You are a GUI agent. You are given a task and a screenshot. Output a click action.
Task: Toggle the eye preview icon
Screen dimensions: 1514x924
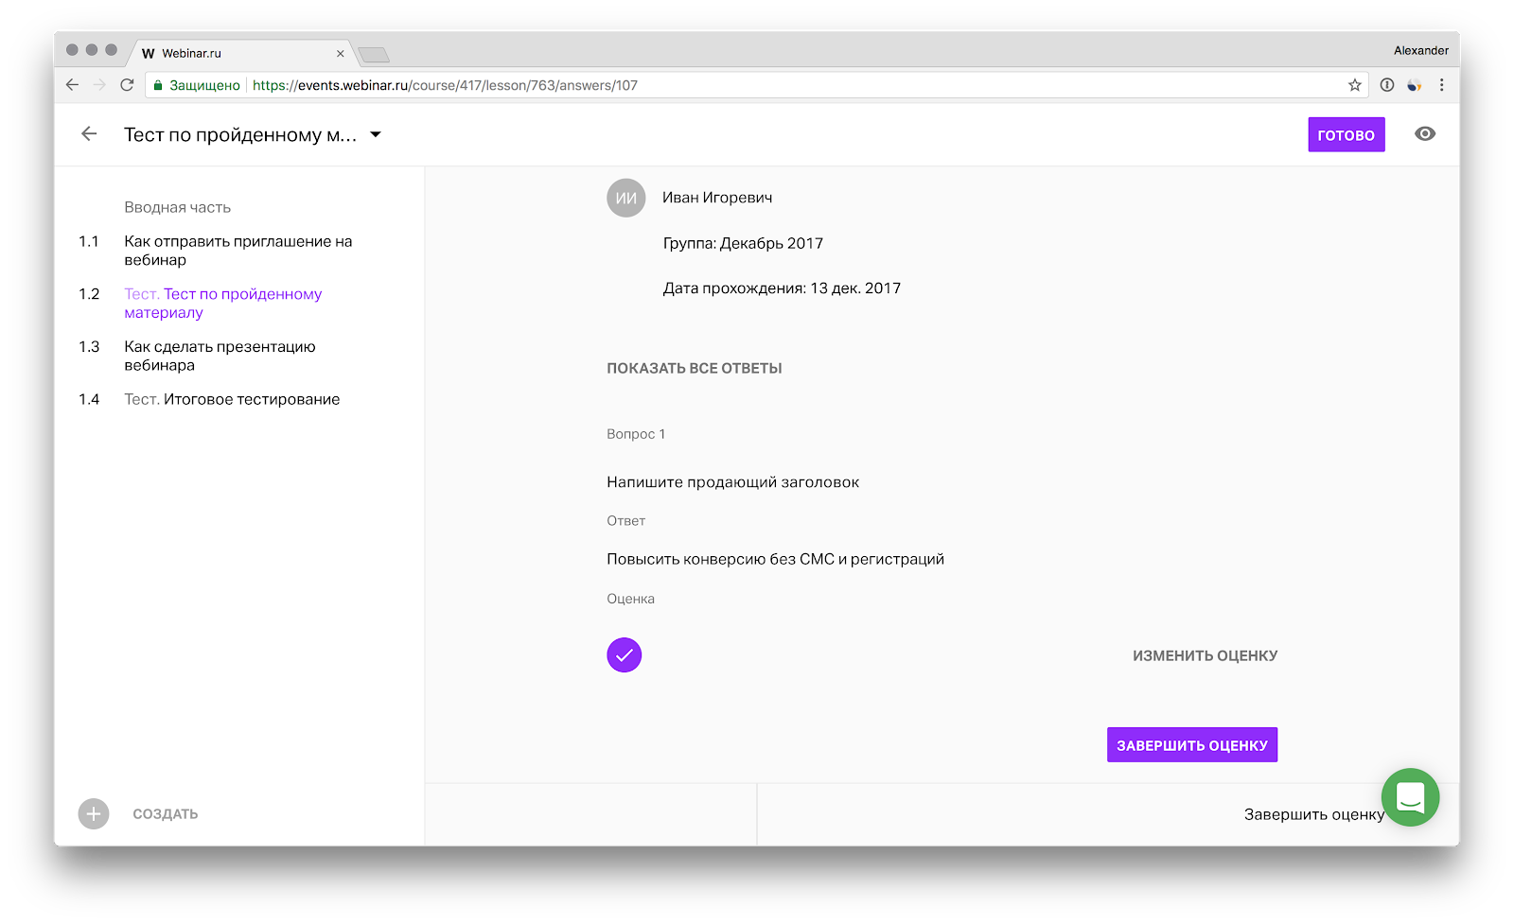pyautogui.click(x=1424, y=134)
